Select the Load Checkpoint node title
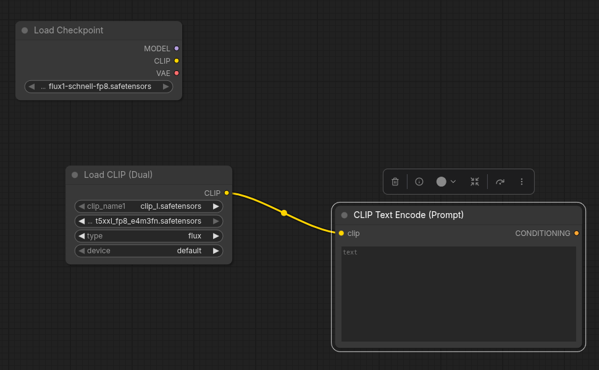 coord(69,30)
